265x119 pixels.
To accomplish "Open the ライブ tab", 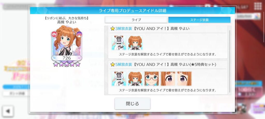I will click(136, 20).
